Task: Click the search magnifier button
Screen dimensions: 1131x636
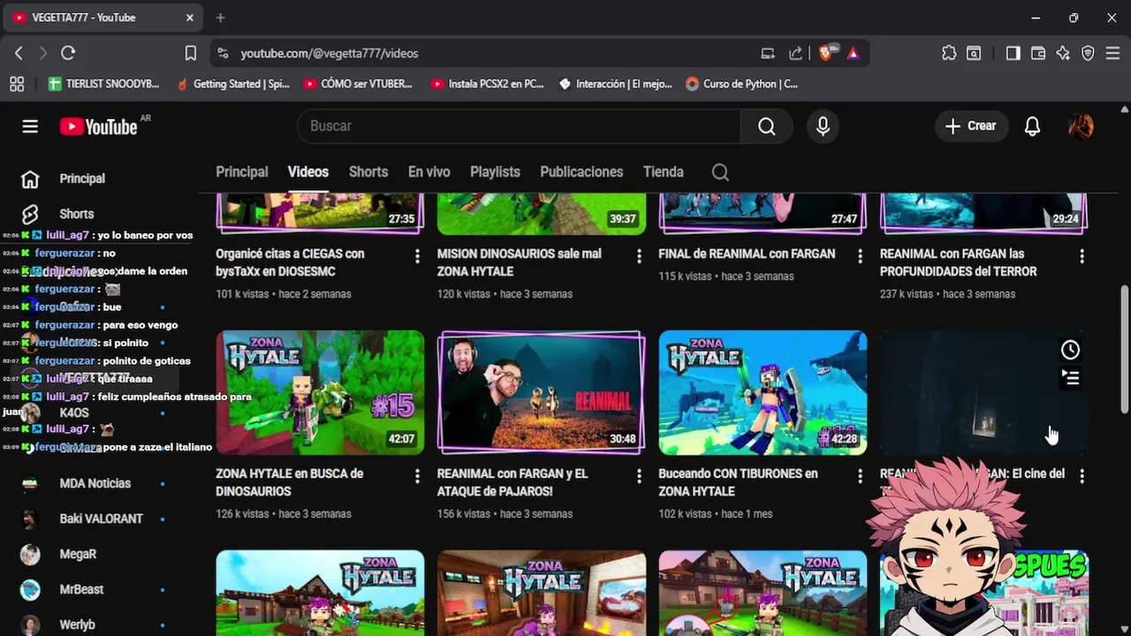Action: pyautogui.click(x=766, y=126)
